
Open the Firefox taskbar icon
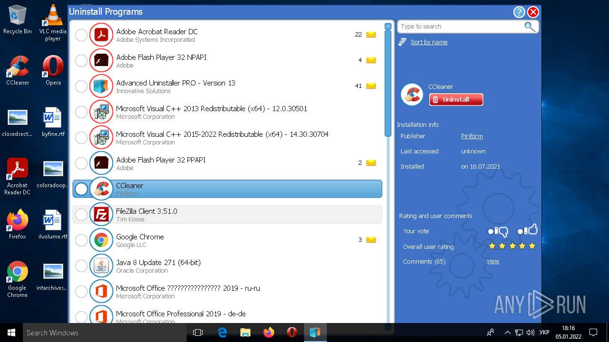269,332
